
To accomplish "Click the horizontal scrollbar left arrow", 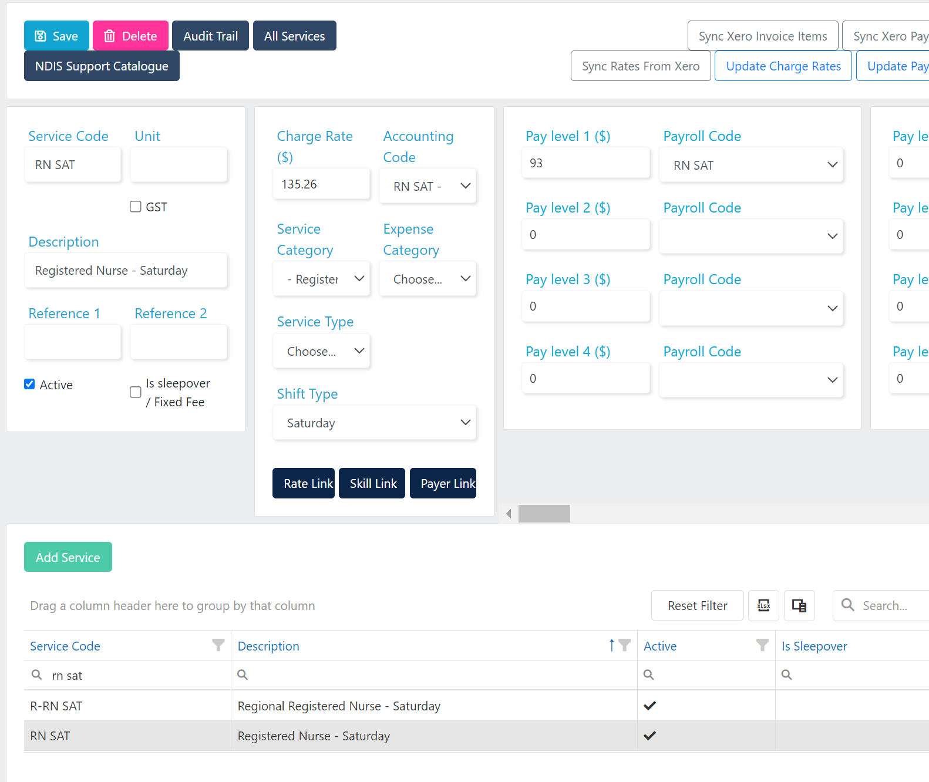I will coord(509,514).
